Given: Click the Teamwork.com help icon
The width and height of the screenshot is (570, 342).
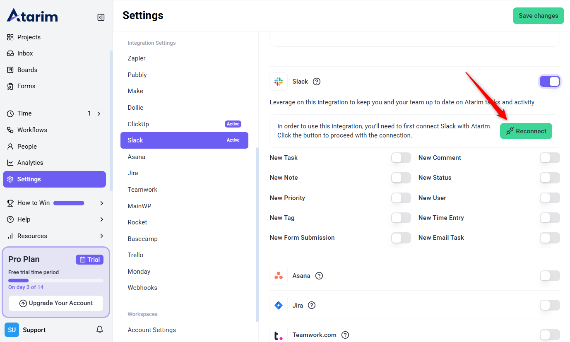Looking at the screenshot, I should [345, 335].
